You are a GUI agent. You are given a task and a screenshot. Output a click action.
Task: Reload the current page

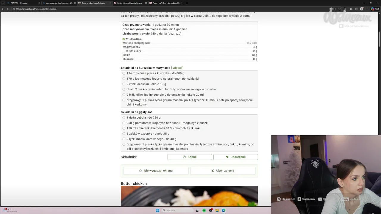coord(8,9)
